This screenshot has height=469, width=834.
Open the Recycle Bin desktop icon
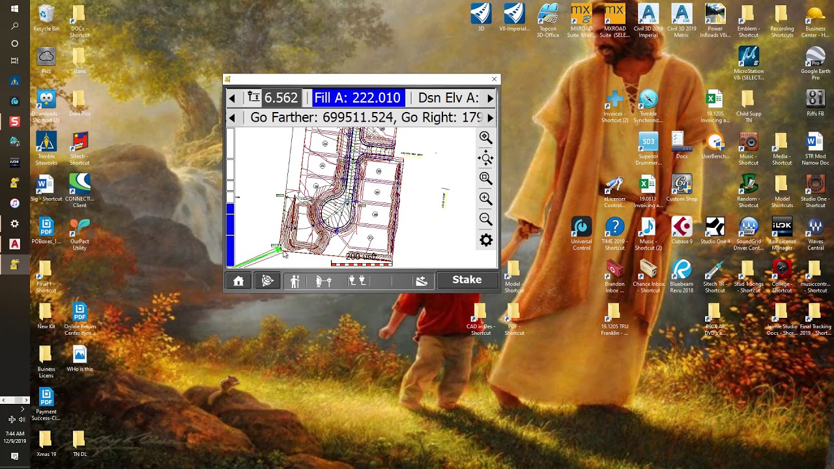[46, 18]
